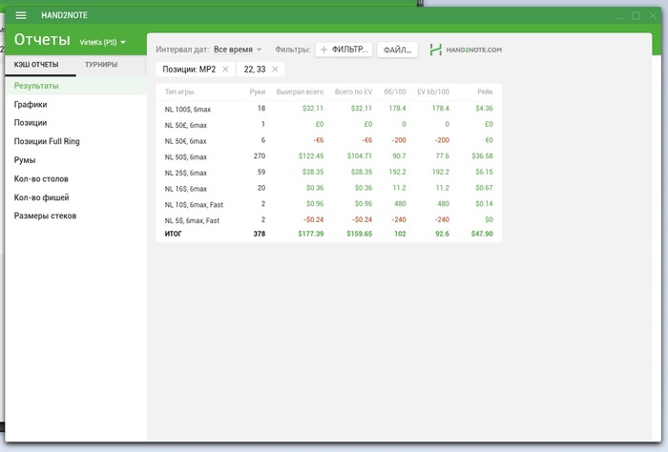
Task: Click the $47.90 total rake value
Action: (x=482, y=234)
